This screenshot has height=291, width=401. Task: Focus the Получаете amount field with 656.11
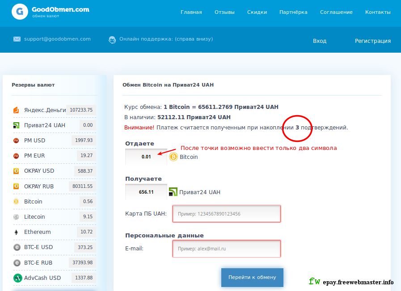point(146,192)
